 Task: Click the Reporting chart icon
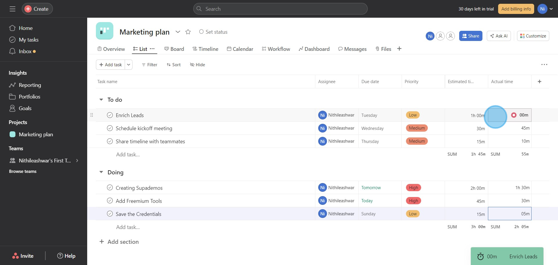[x=12, y=85]
